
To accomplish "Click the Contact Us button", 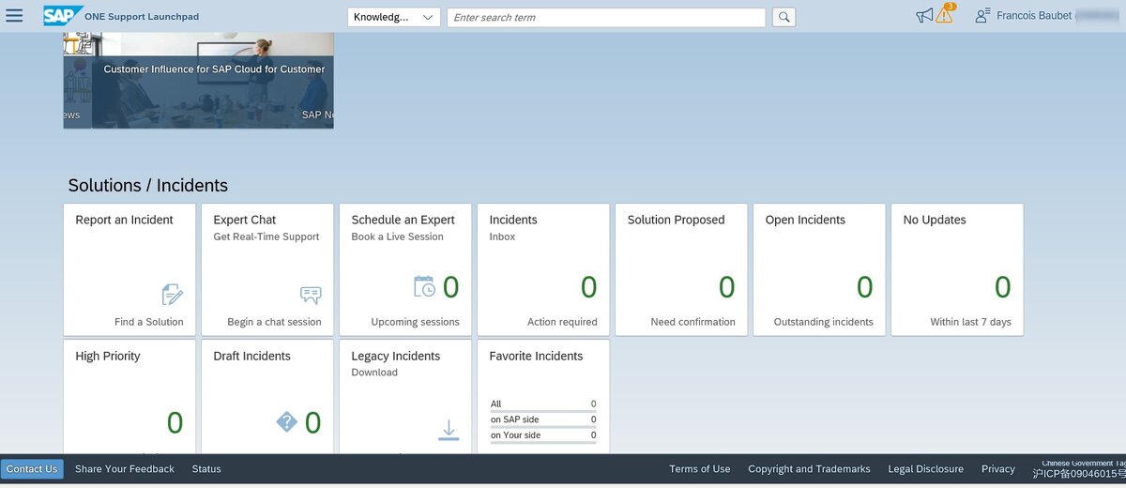I will tap(32, 469).
